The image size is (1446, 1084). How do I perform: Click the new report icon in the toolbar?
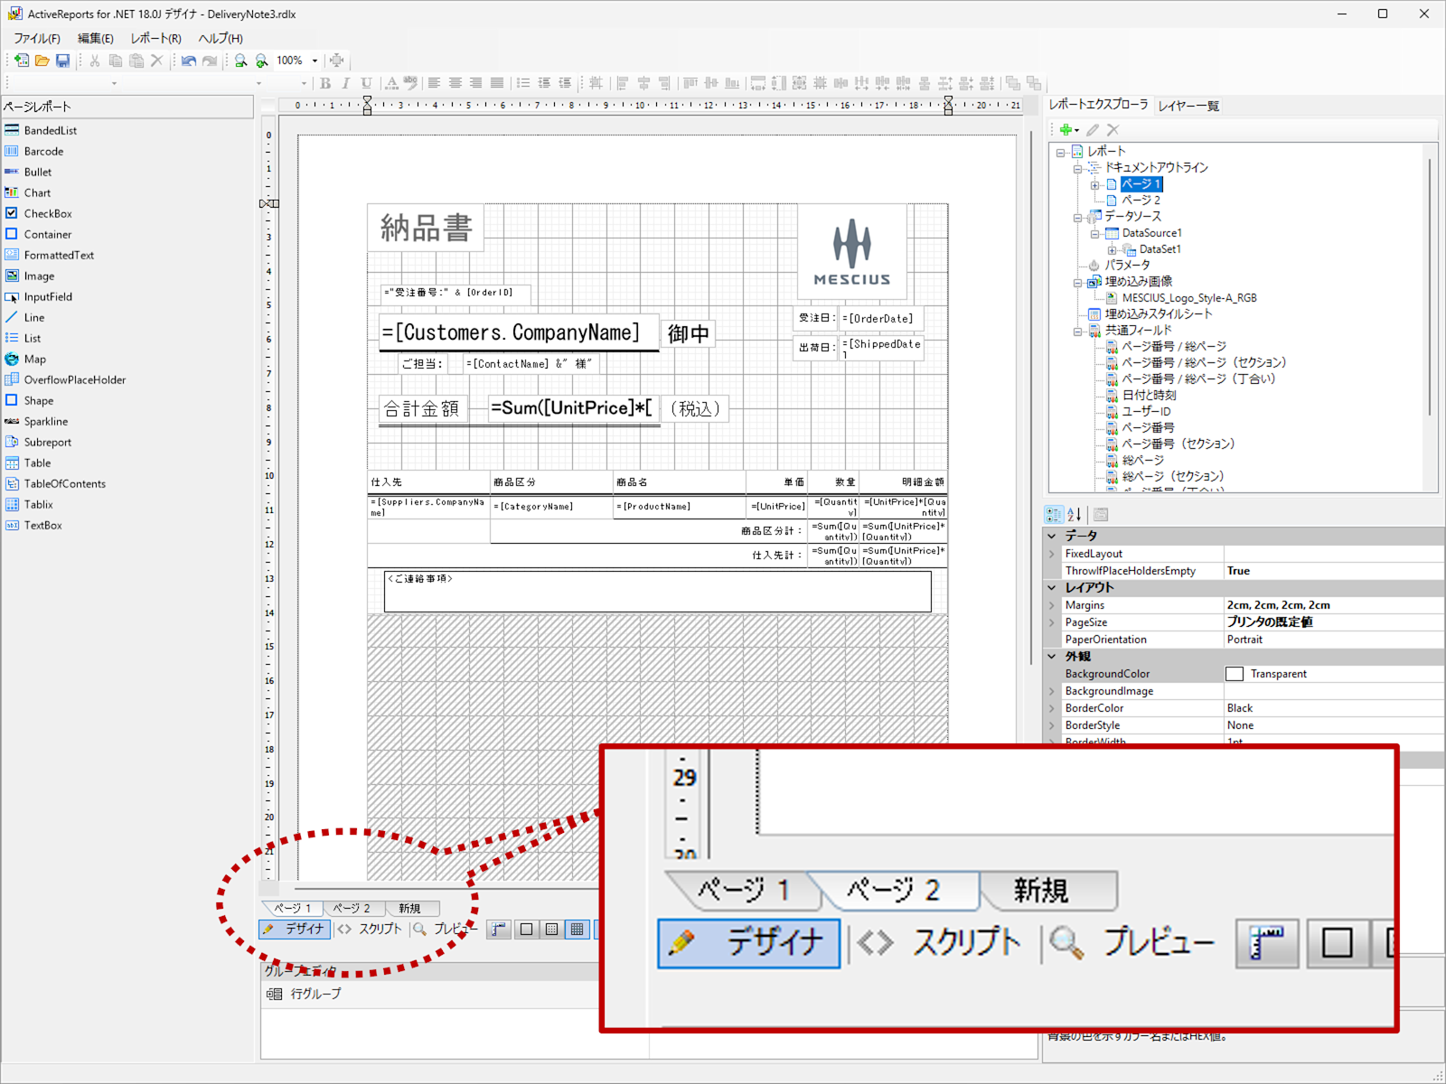click(x=21, y=61)
